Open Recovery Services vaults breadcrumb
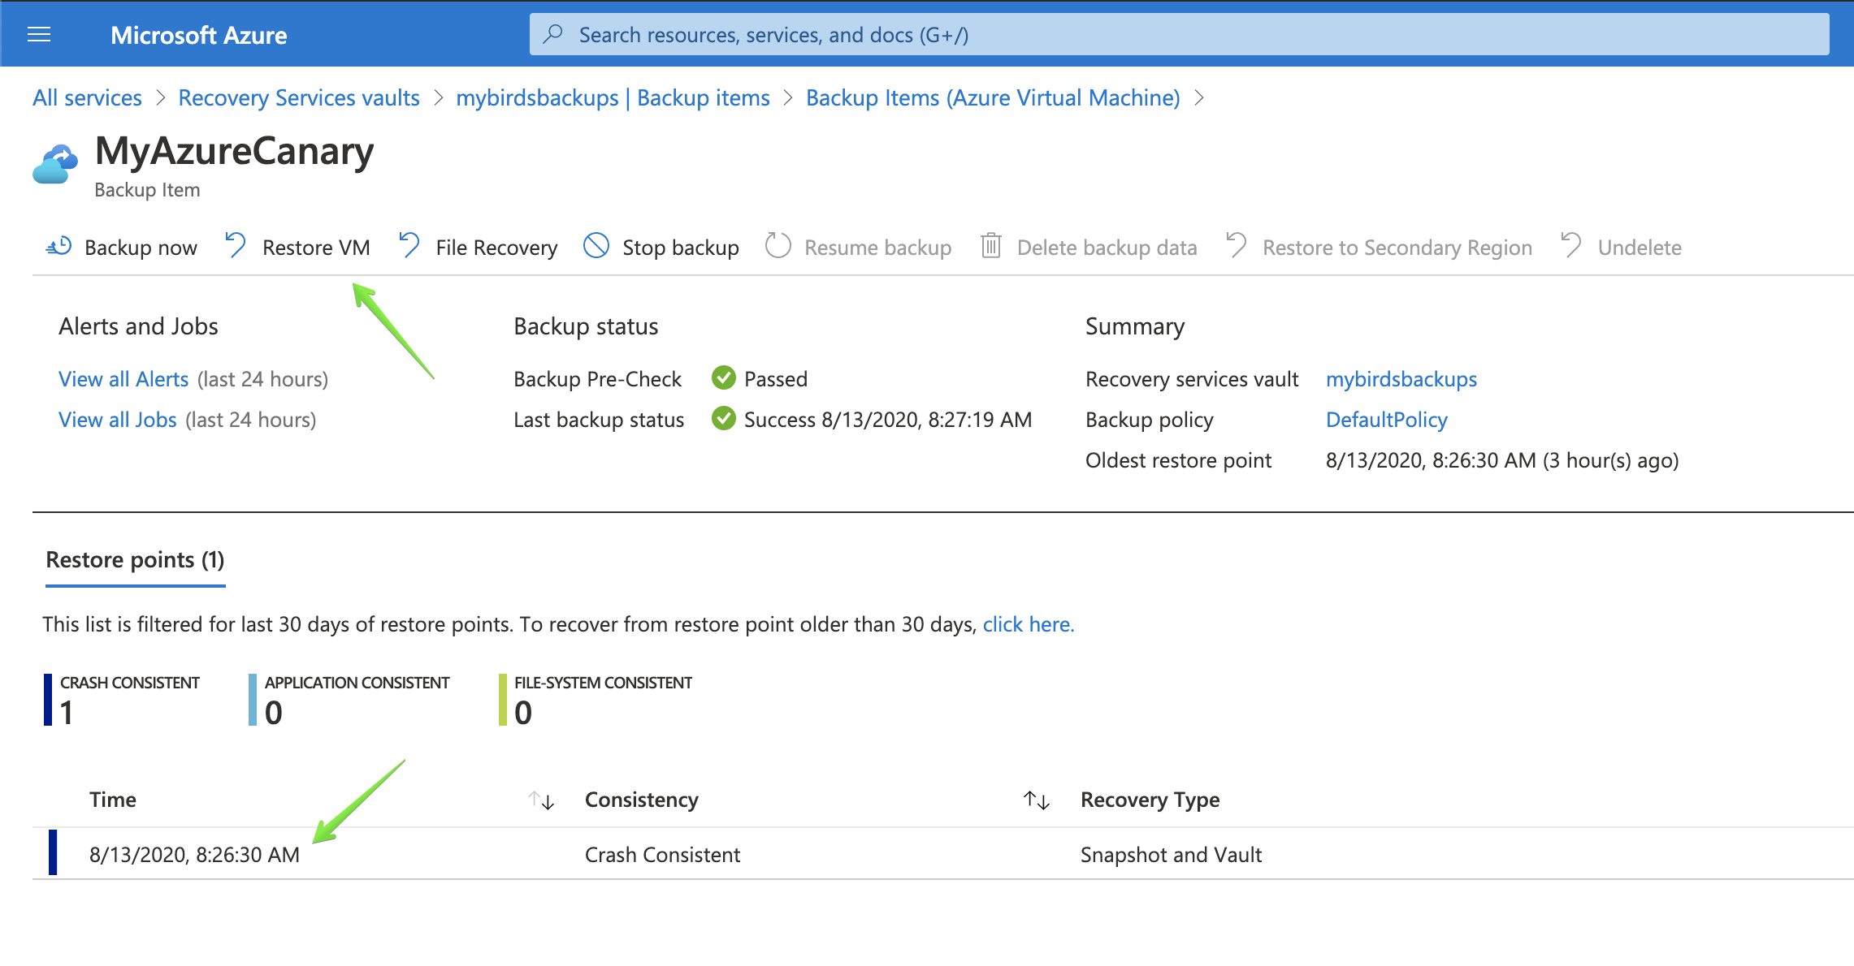The image size is (1854, 966). coord(299,97)
